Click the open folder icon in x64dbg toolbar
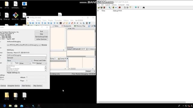 click(28, 23)
